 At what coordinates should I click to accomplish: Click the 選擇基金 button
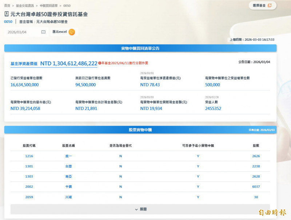(x=263, y=5)
